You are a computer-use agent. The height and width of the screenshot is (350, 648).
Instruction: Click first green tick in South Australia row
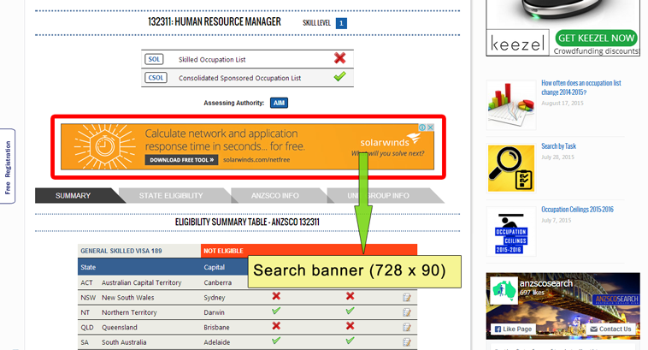[276, 341]
